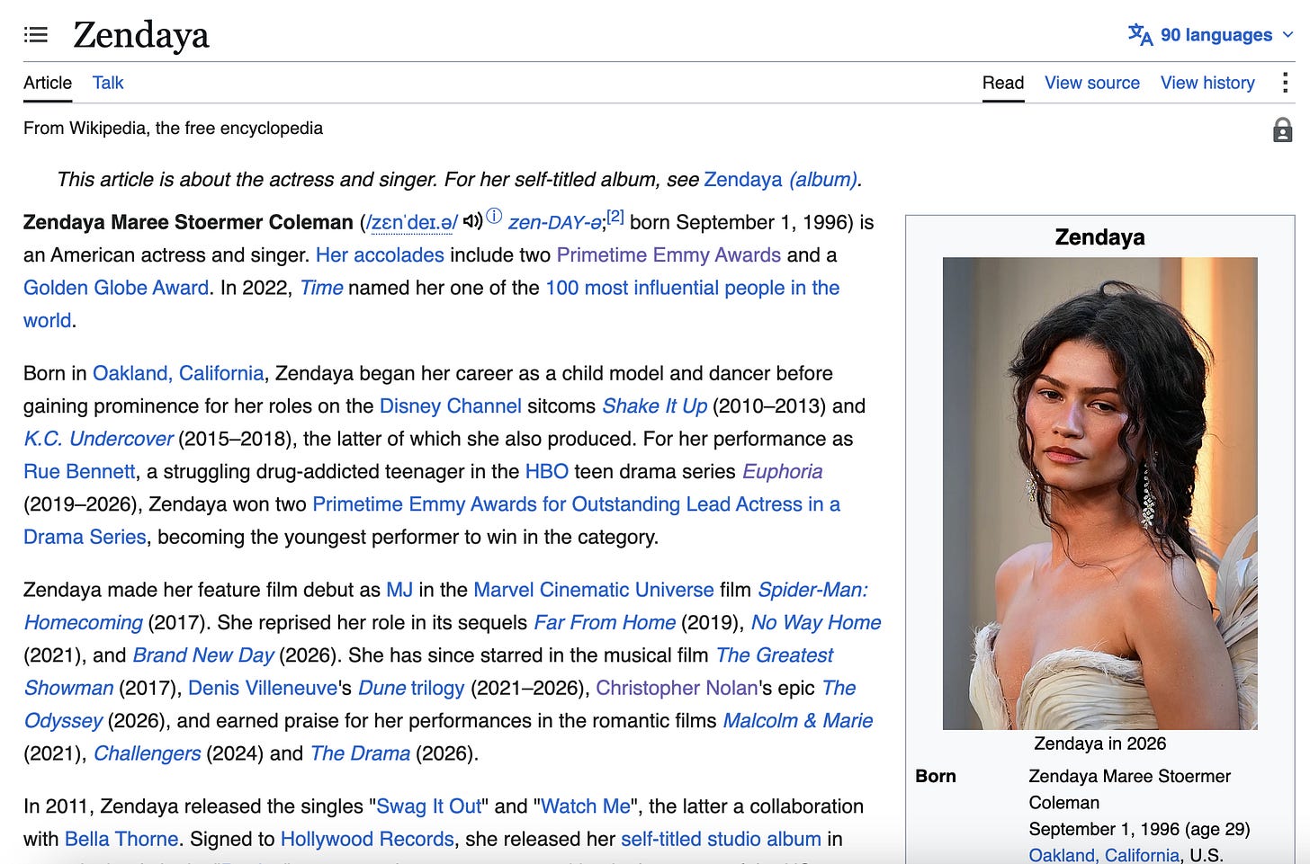The height and width of the screenshot is (864, 1310).
Task: Open the Shake It Up link
Action: 654,406
